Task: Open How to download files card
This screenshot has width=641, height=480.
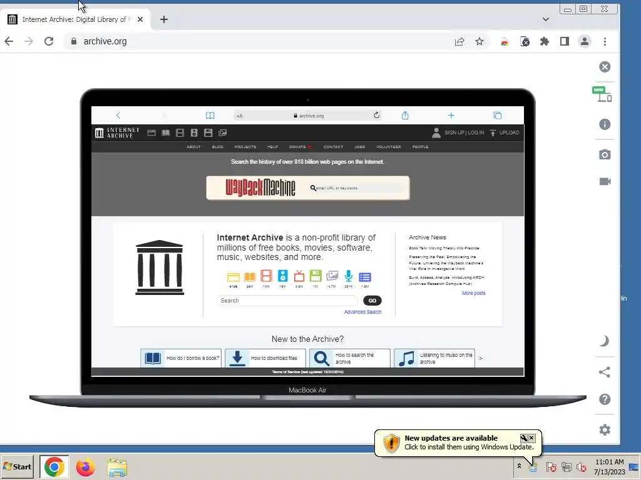Action: (x=265, y=358)
